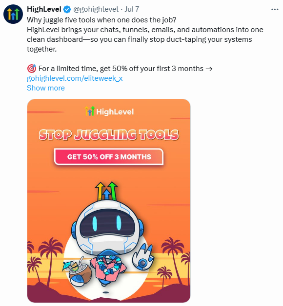
Task: Open the three-dot more options menu
Action: (275, 9)
